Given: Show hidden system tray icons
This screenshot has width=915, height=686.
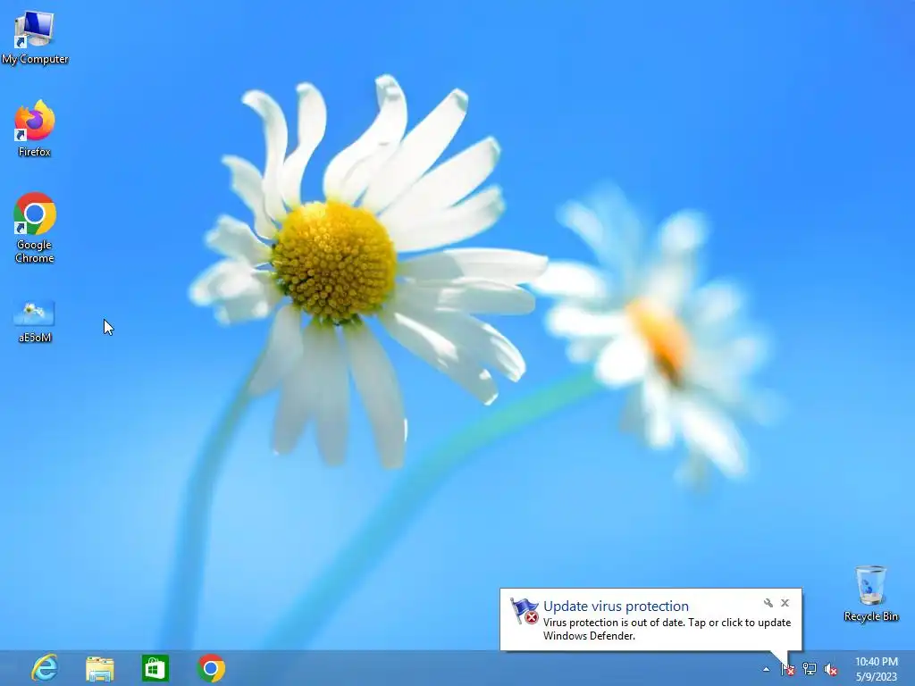Looking at the screenshot, I should pos(766,670).
